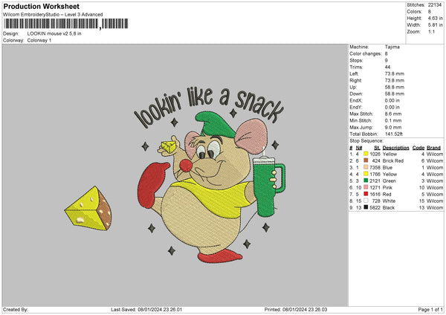Click the 'St.' column header

pos(377,148)
